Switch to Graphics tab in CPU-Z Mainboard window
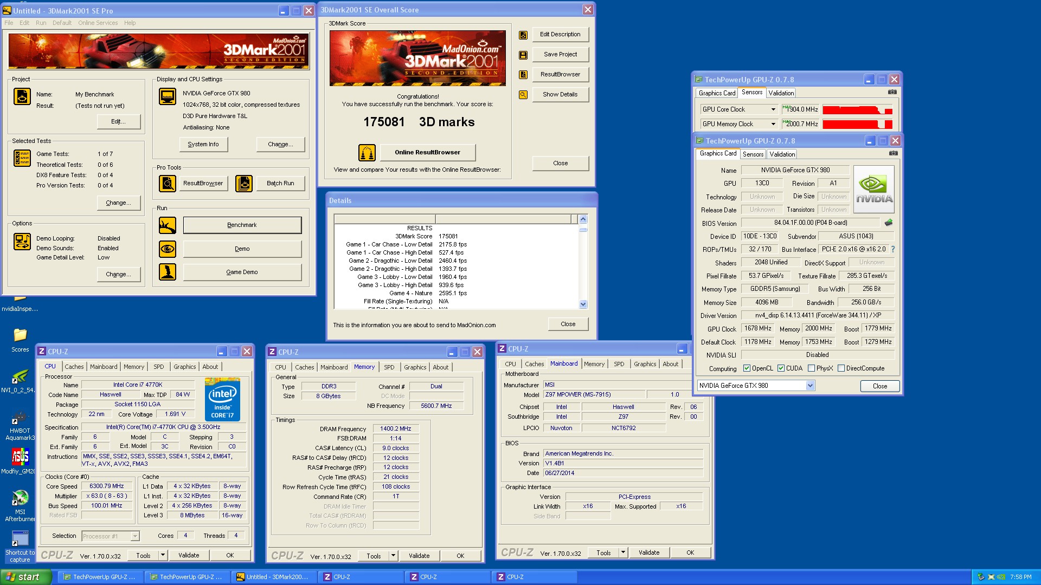 coord(645,364)
